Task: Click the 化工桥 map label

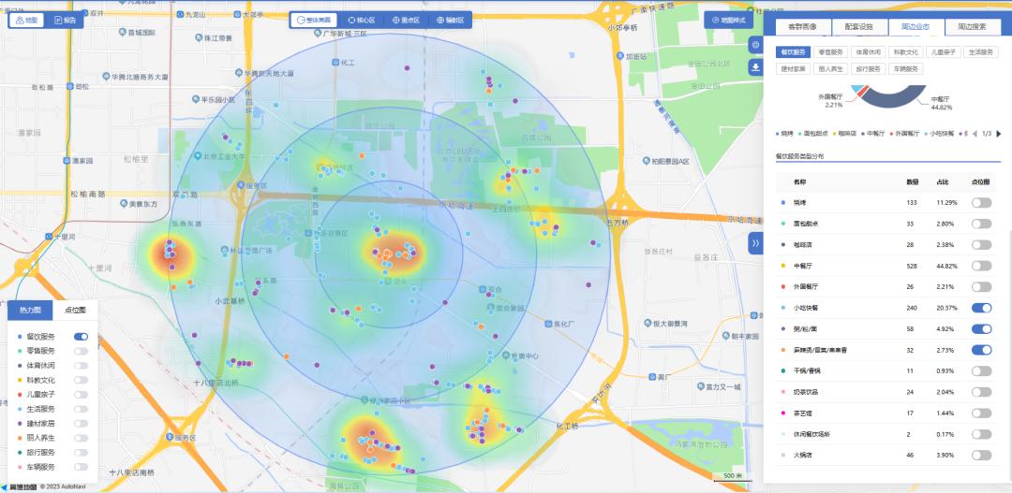Action: [567, 426]
